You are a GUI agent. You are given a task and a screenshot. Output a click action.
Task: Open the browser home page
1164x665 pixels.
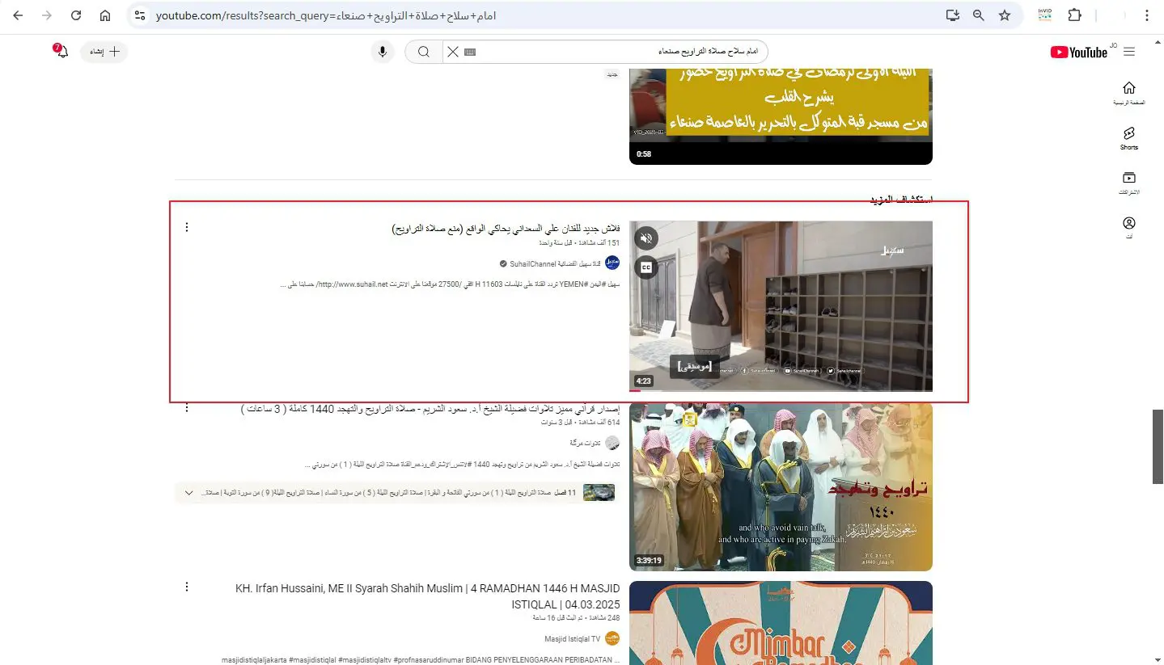coord(105,15)
